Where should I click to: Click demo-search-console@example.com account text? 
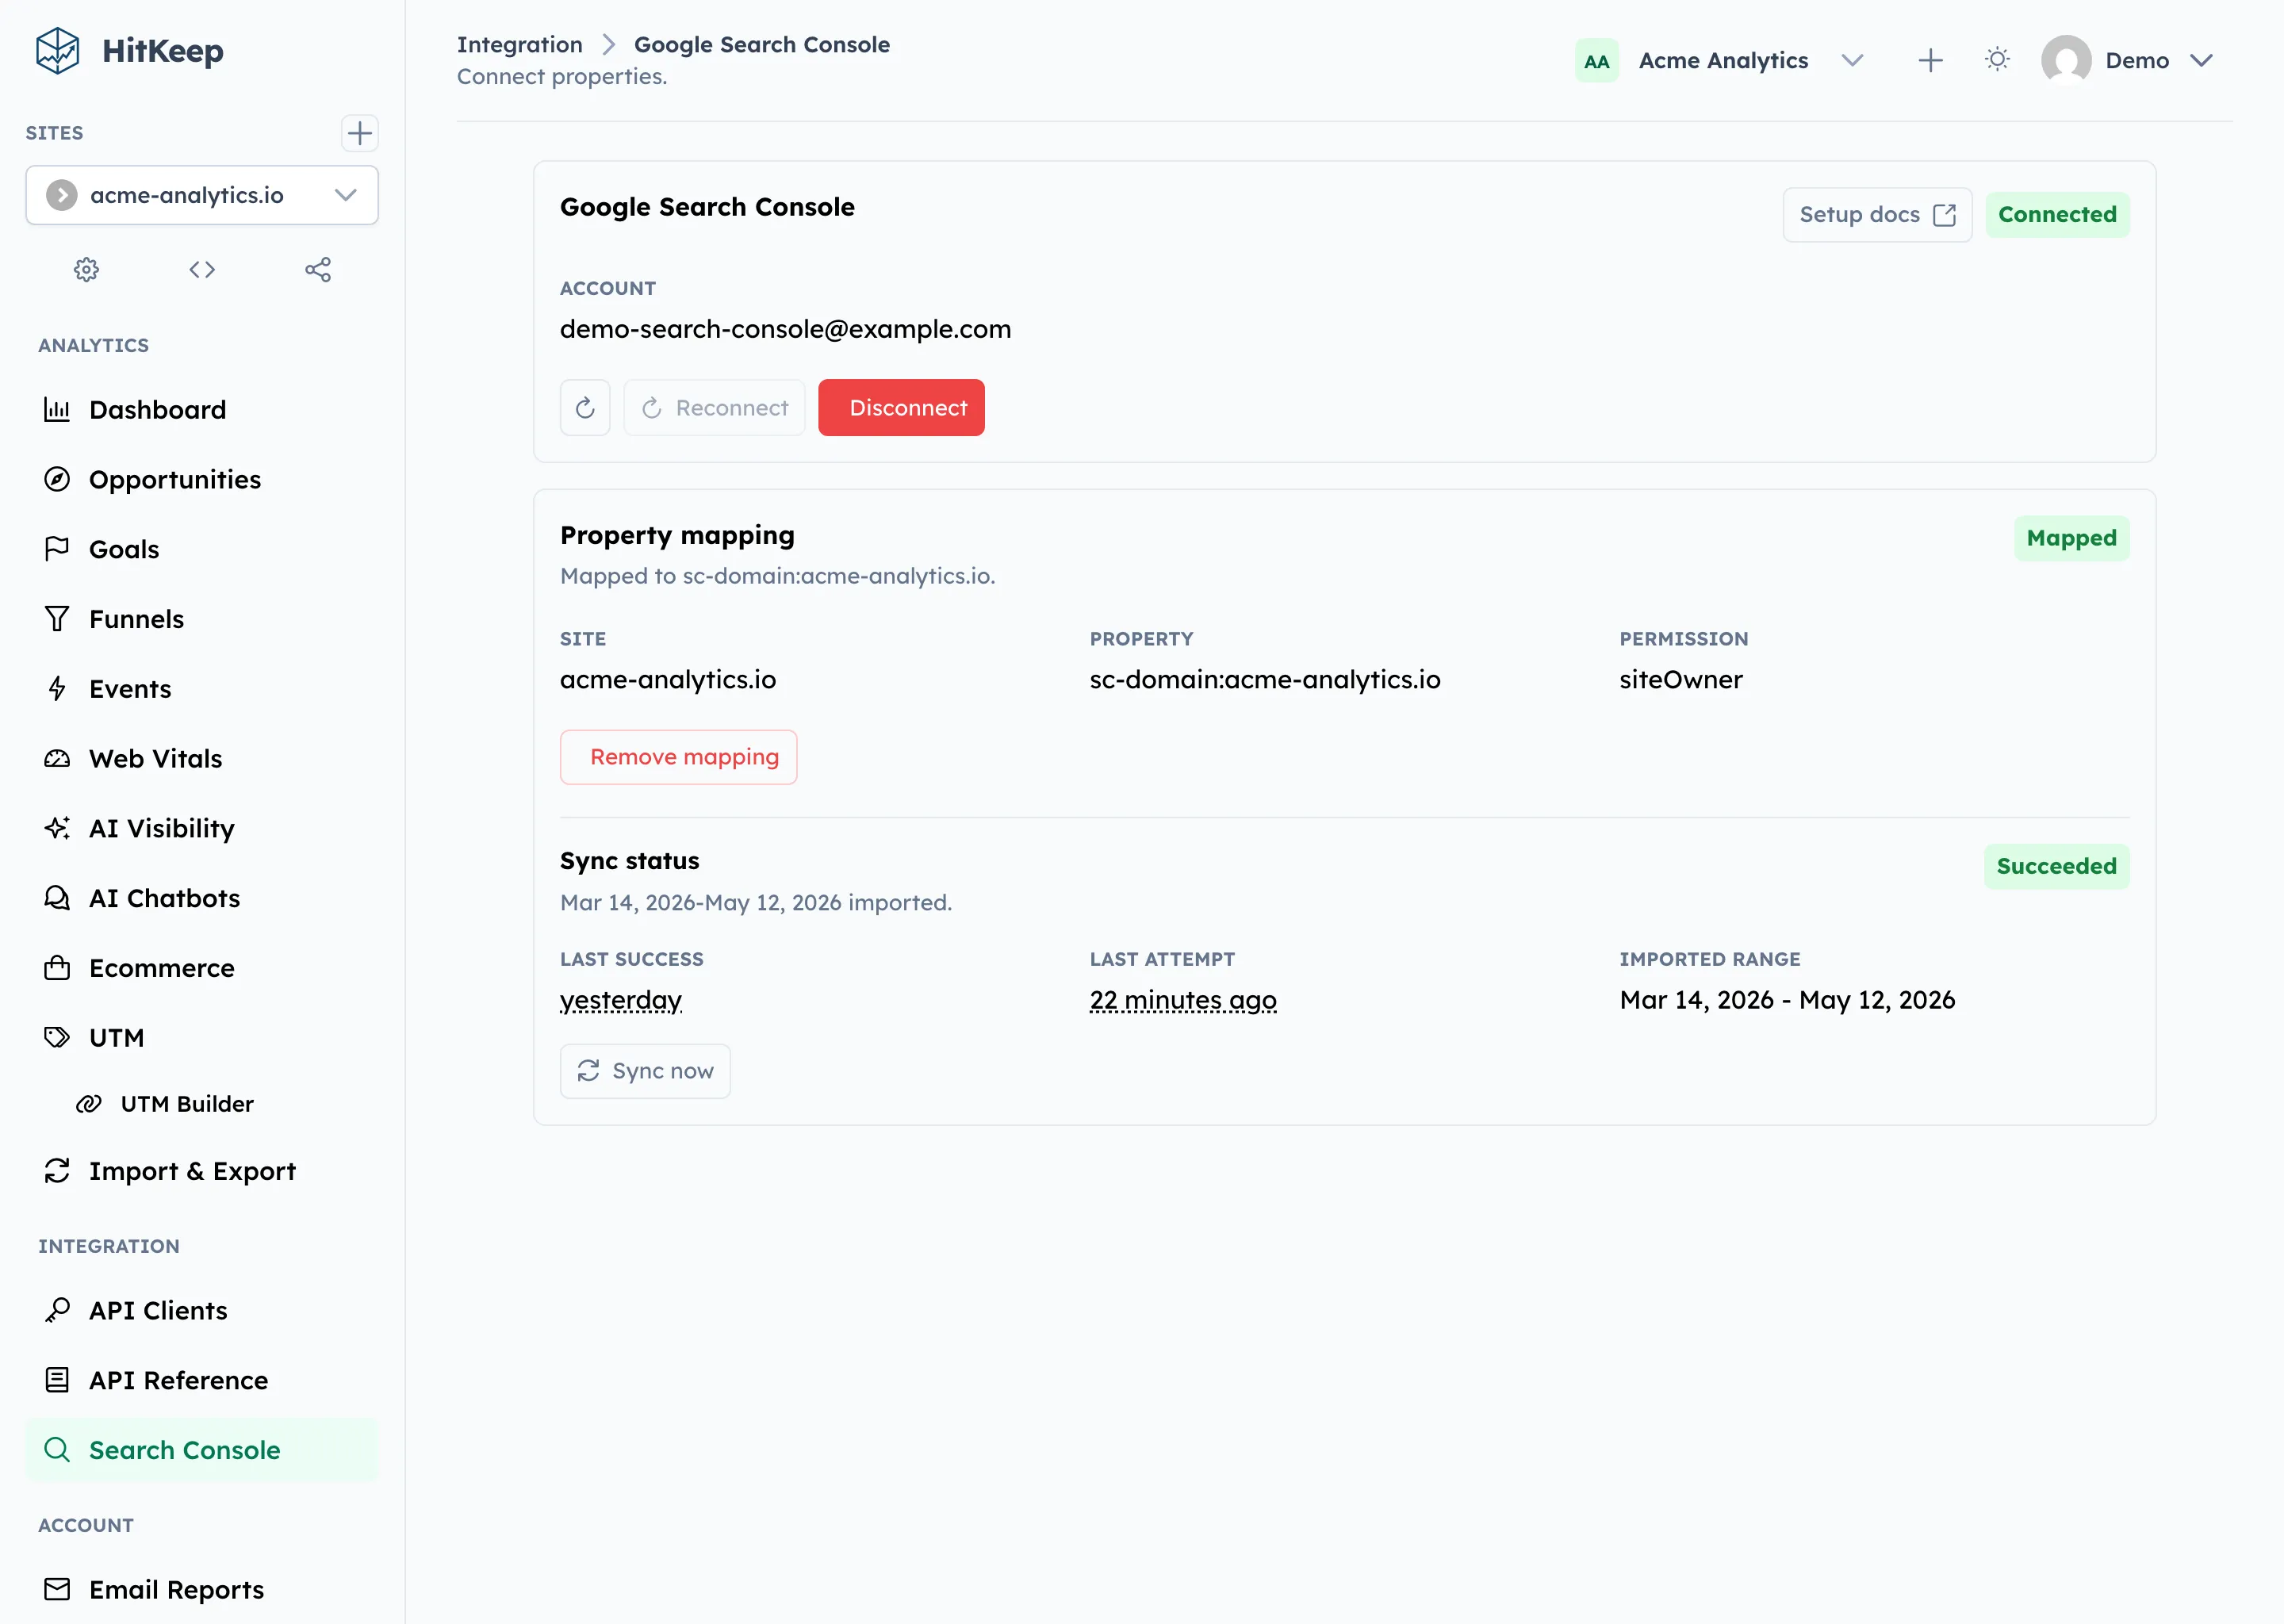click(x=785, y=329)
